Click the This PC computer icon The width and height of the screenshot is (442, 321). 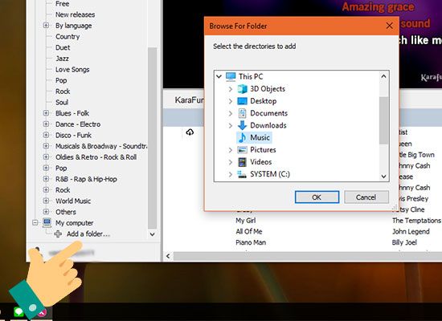pyautogui.click(x=231, y=76)
